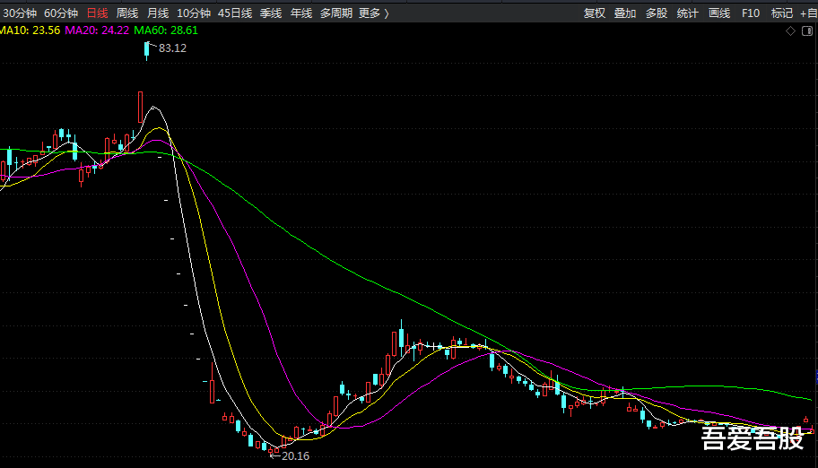
Task: Click the +自 add to watchlist button
Action: 809,13
